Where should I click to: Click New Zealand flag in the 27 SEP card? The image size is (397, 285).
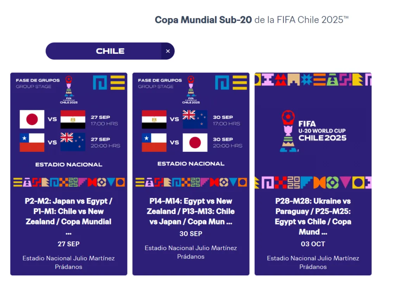tap(73, 142)
